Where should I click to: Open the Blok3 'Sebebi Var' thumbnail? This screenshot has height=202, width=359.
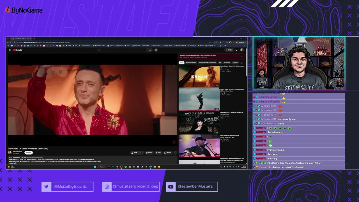pyautogui.click(x=199, y=122)
